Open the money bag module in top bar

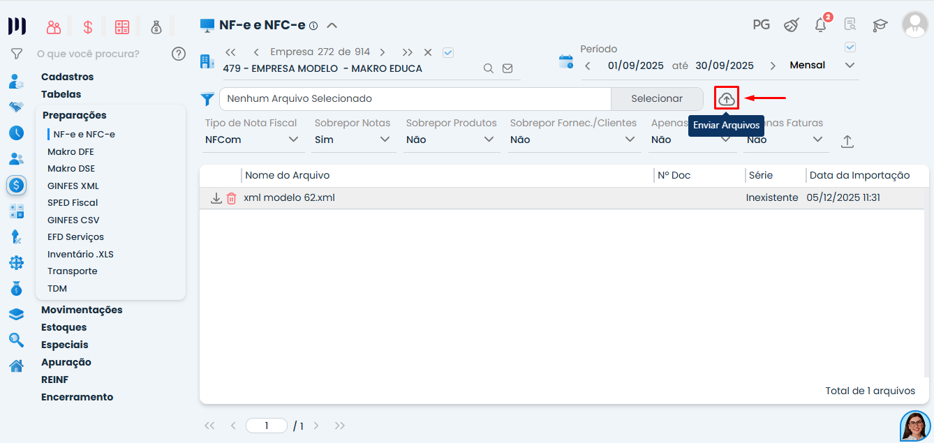click(156, 27)
